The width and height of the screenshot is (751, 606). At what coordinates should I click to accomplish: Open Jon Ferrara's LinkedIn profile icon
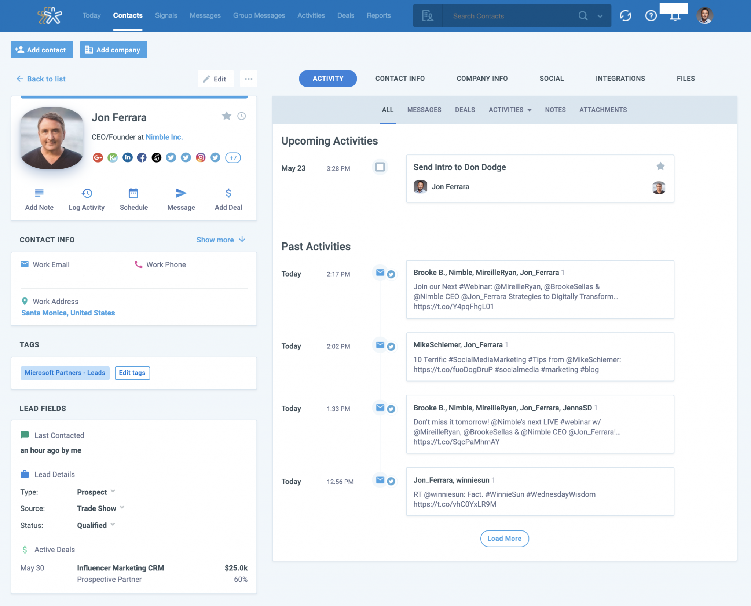(127, 157)
